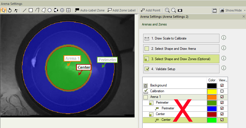This screenshot has width=246, height=128.
Task: Click 3. Select Shape and Draw Zones
Action: coord(181,59)
